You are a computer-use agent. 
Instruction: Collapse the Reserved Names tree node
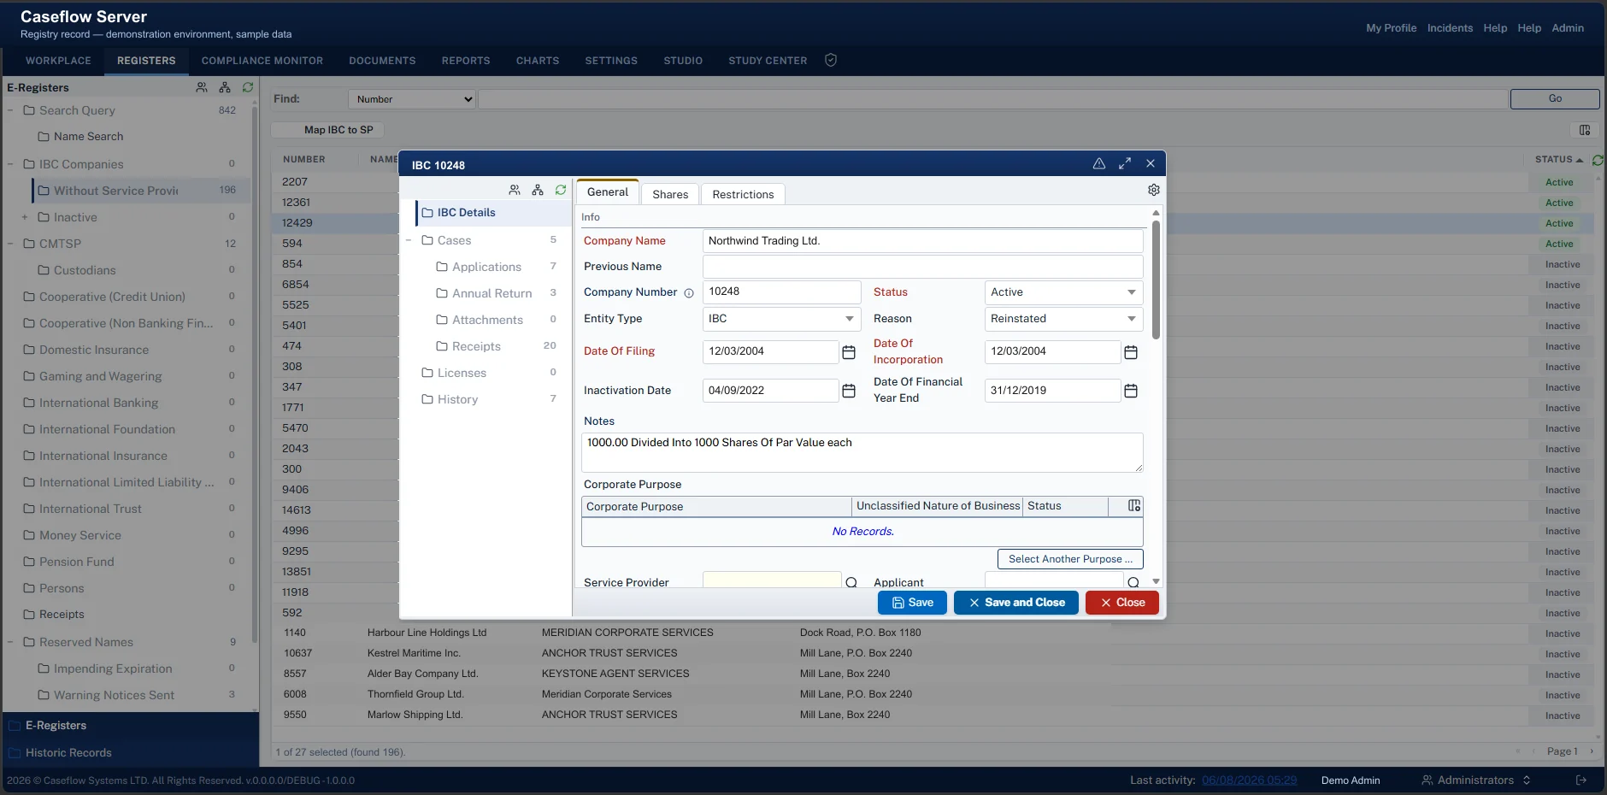(x=10, y=642)
